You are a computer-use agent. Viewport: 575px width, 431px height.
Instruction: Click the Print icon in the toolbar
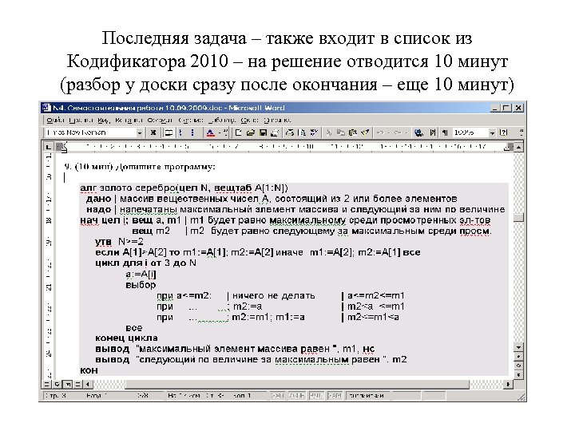(x=290, y=132)
